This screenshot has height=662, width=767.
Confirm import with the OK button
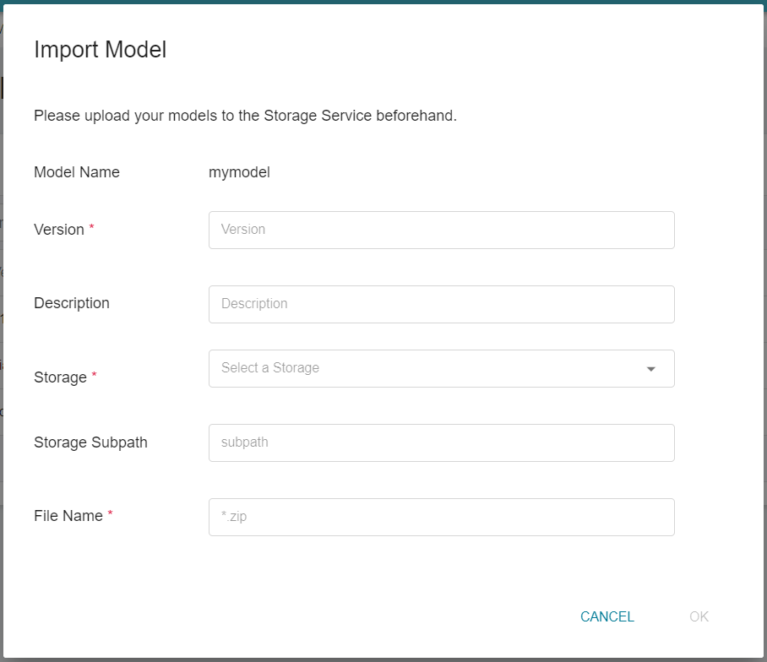coord(699,616)
